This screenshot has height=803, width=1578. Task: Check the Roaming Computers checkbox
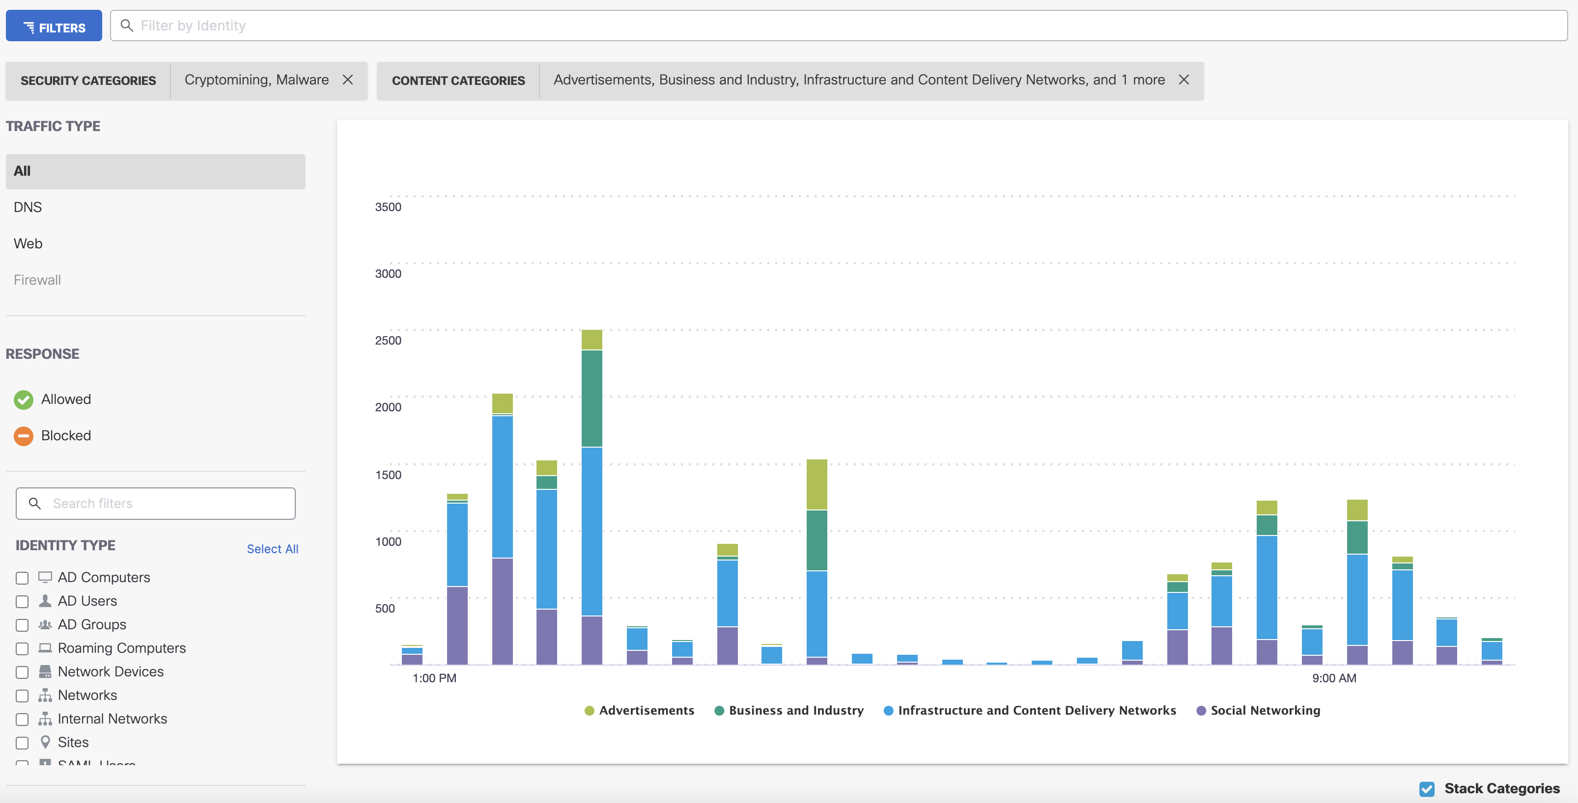[x=22, y=649]
